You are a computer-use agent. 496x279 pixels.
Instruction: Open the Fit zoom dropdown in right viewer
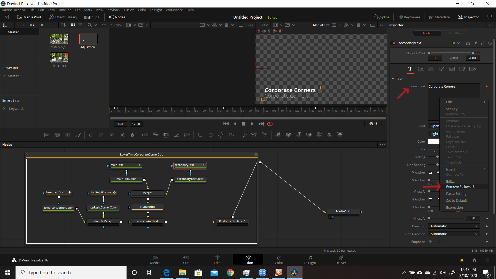[265, 25]
